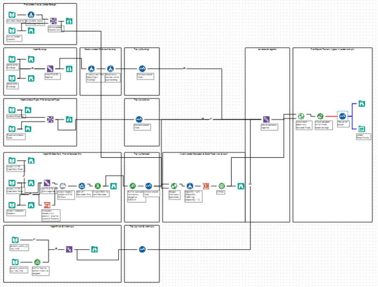
Task: Select the grey Dynamic Rename tool
Action: (63, 186)
